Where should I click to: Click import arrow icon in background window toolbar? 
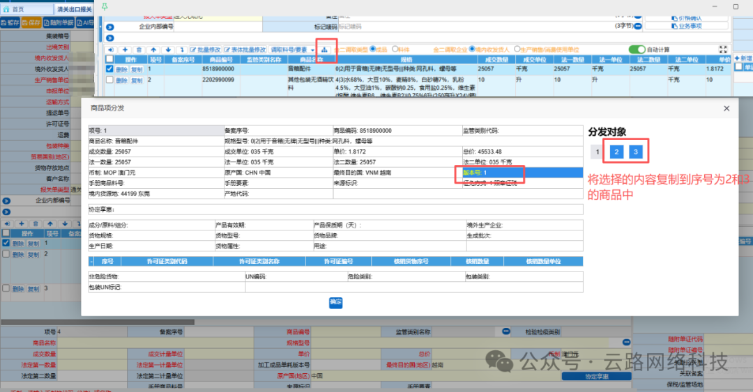(7, 224)
